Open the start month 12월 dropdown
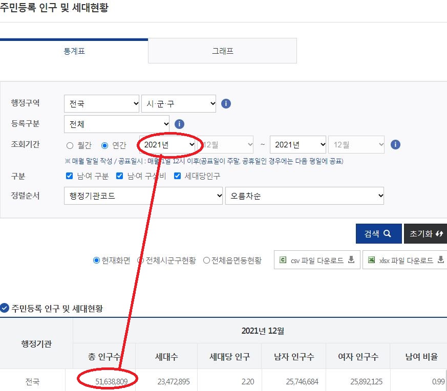The width and height of the screenshot is (447, 391). (225, 144)
